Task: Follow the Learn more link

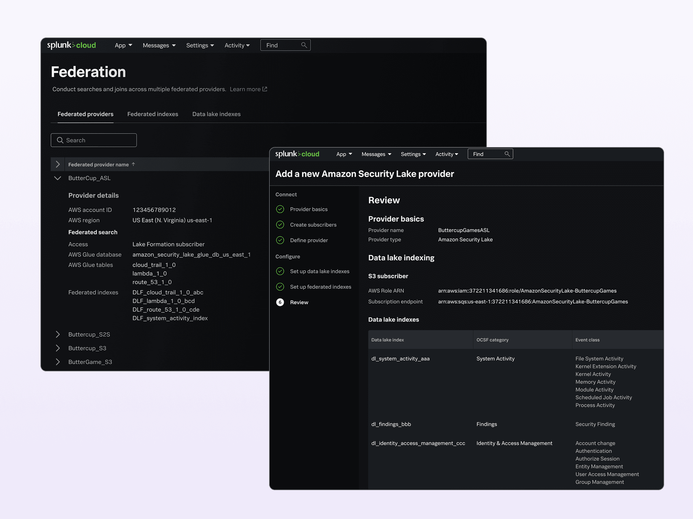Action: (245, 89)
